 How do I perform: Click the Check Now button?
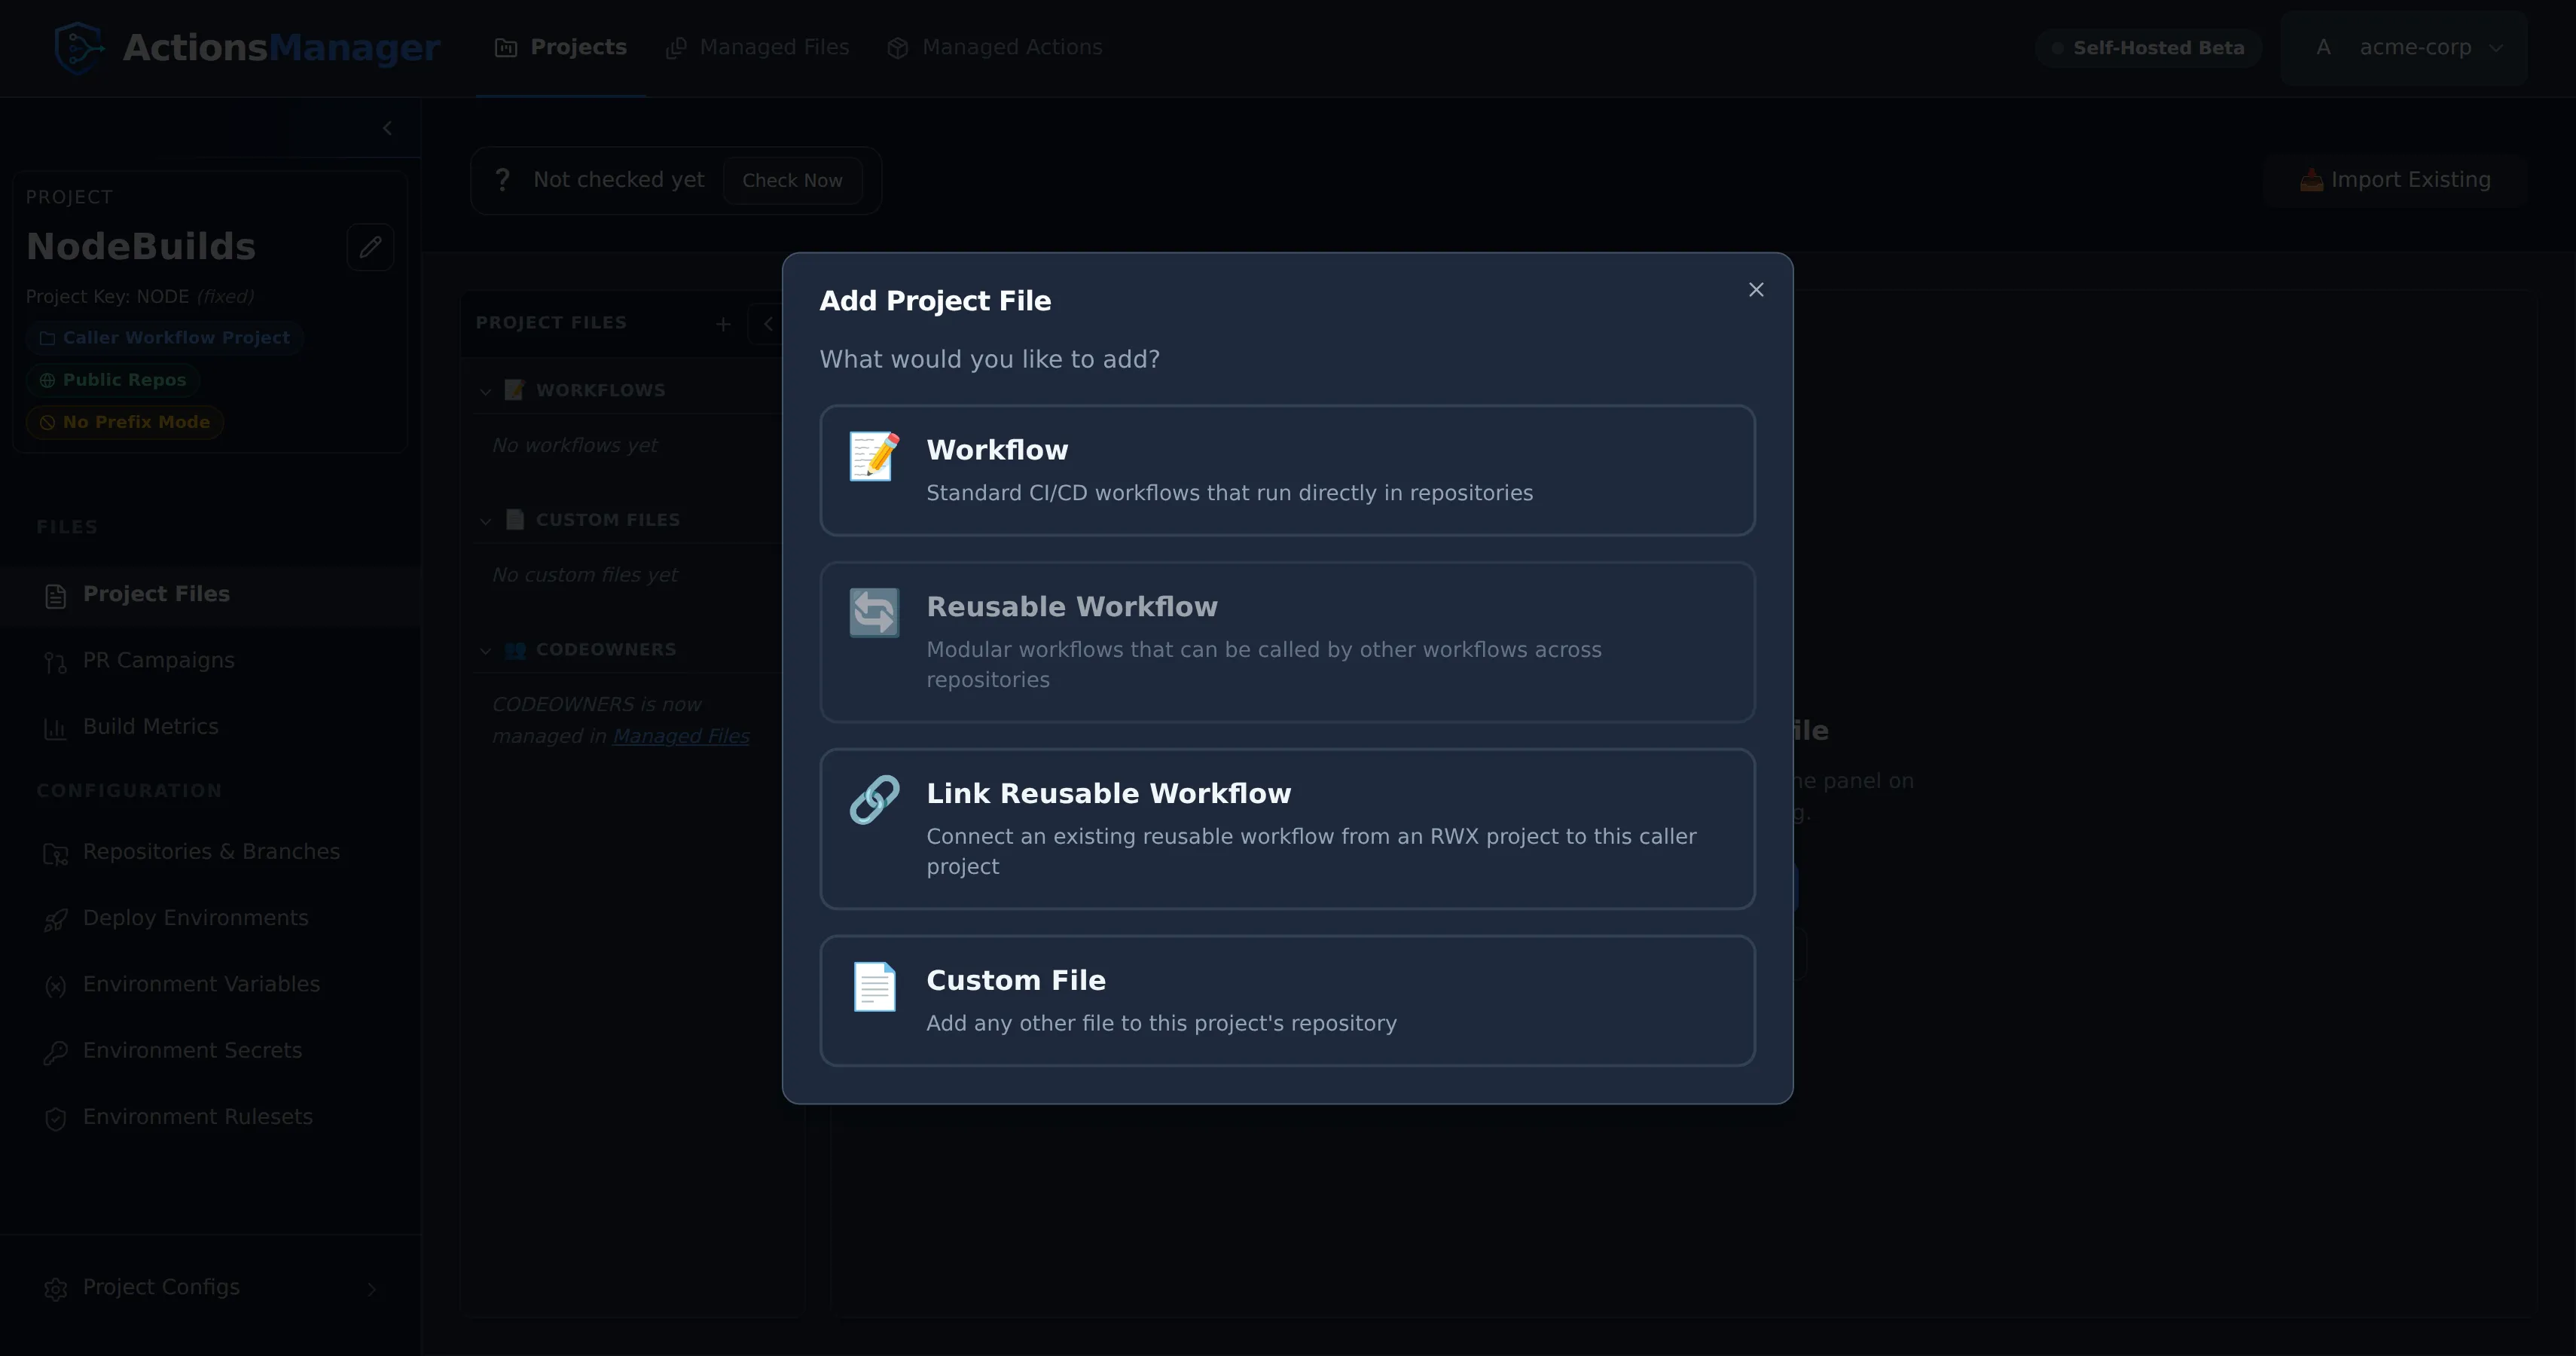click(x=792, y=180)
